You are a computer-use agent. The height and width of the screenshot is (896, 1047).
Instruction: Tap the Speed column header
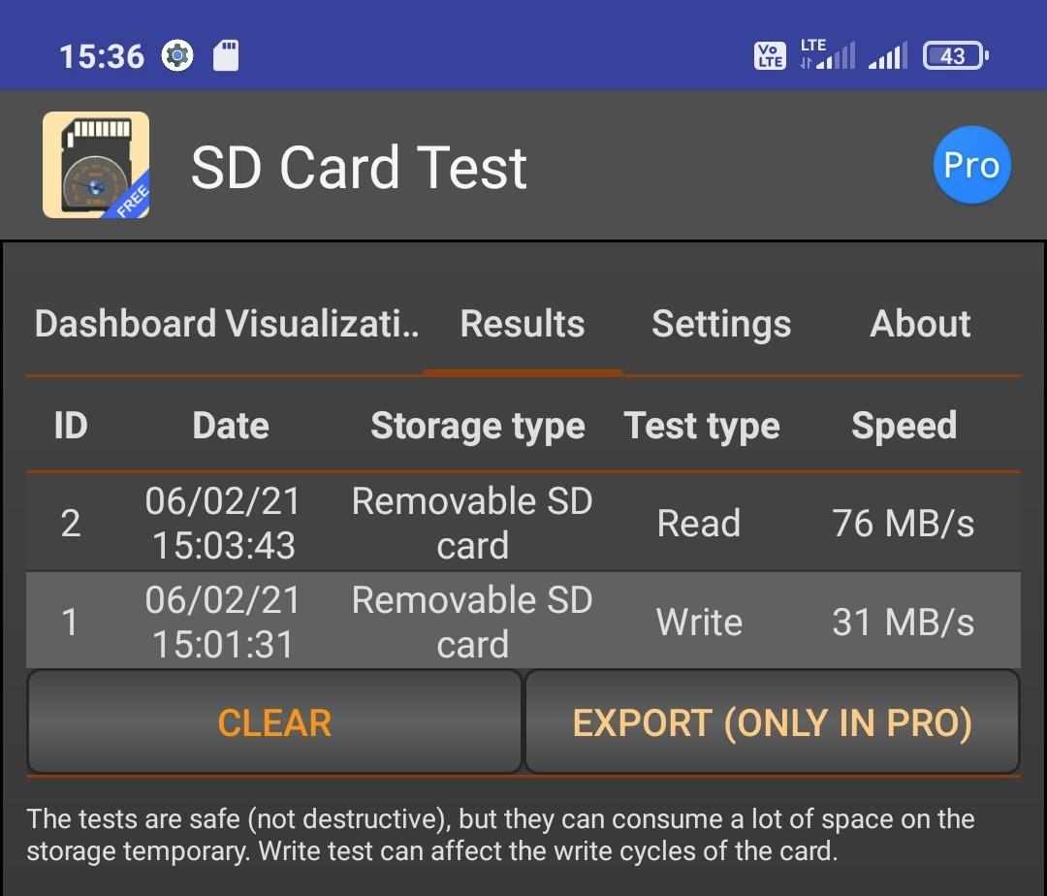pos(904,426)
